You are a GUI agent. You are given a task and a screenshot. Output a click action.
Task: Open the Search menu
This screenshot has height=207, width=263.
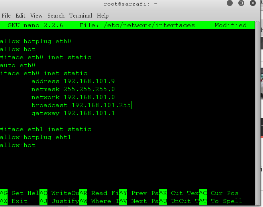click(x=56, y=16)
